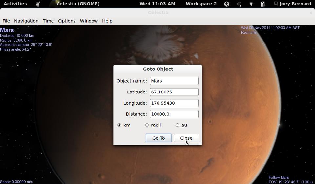Switch distance unit to au
315x184 pixels.
point(178,125)
